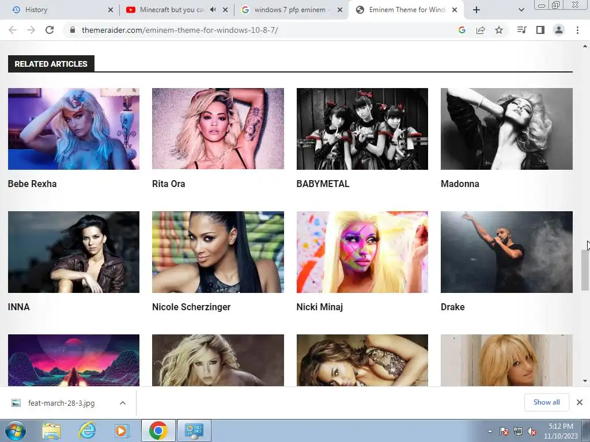Viewport: 590px width, 442px height.
Task: Close the Minecraft YouTube tab
Action: (x=225, y=10)
